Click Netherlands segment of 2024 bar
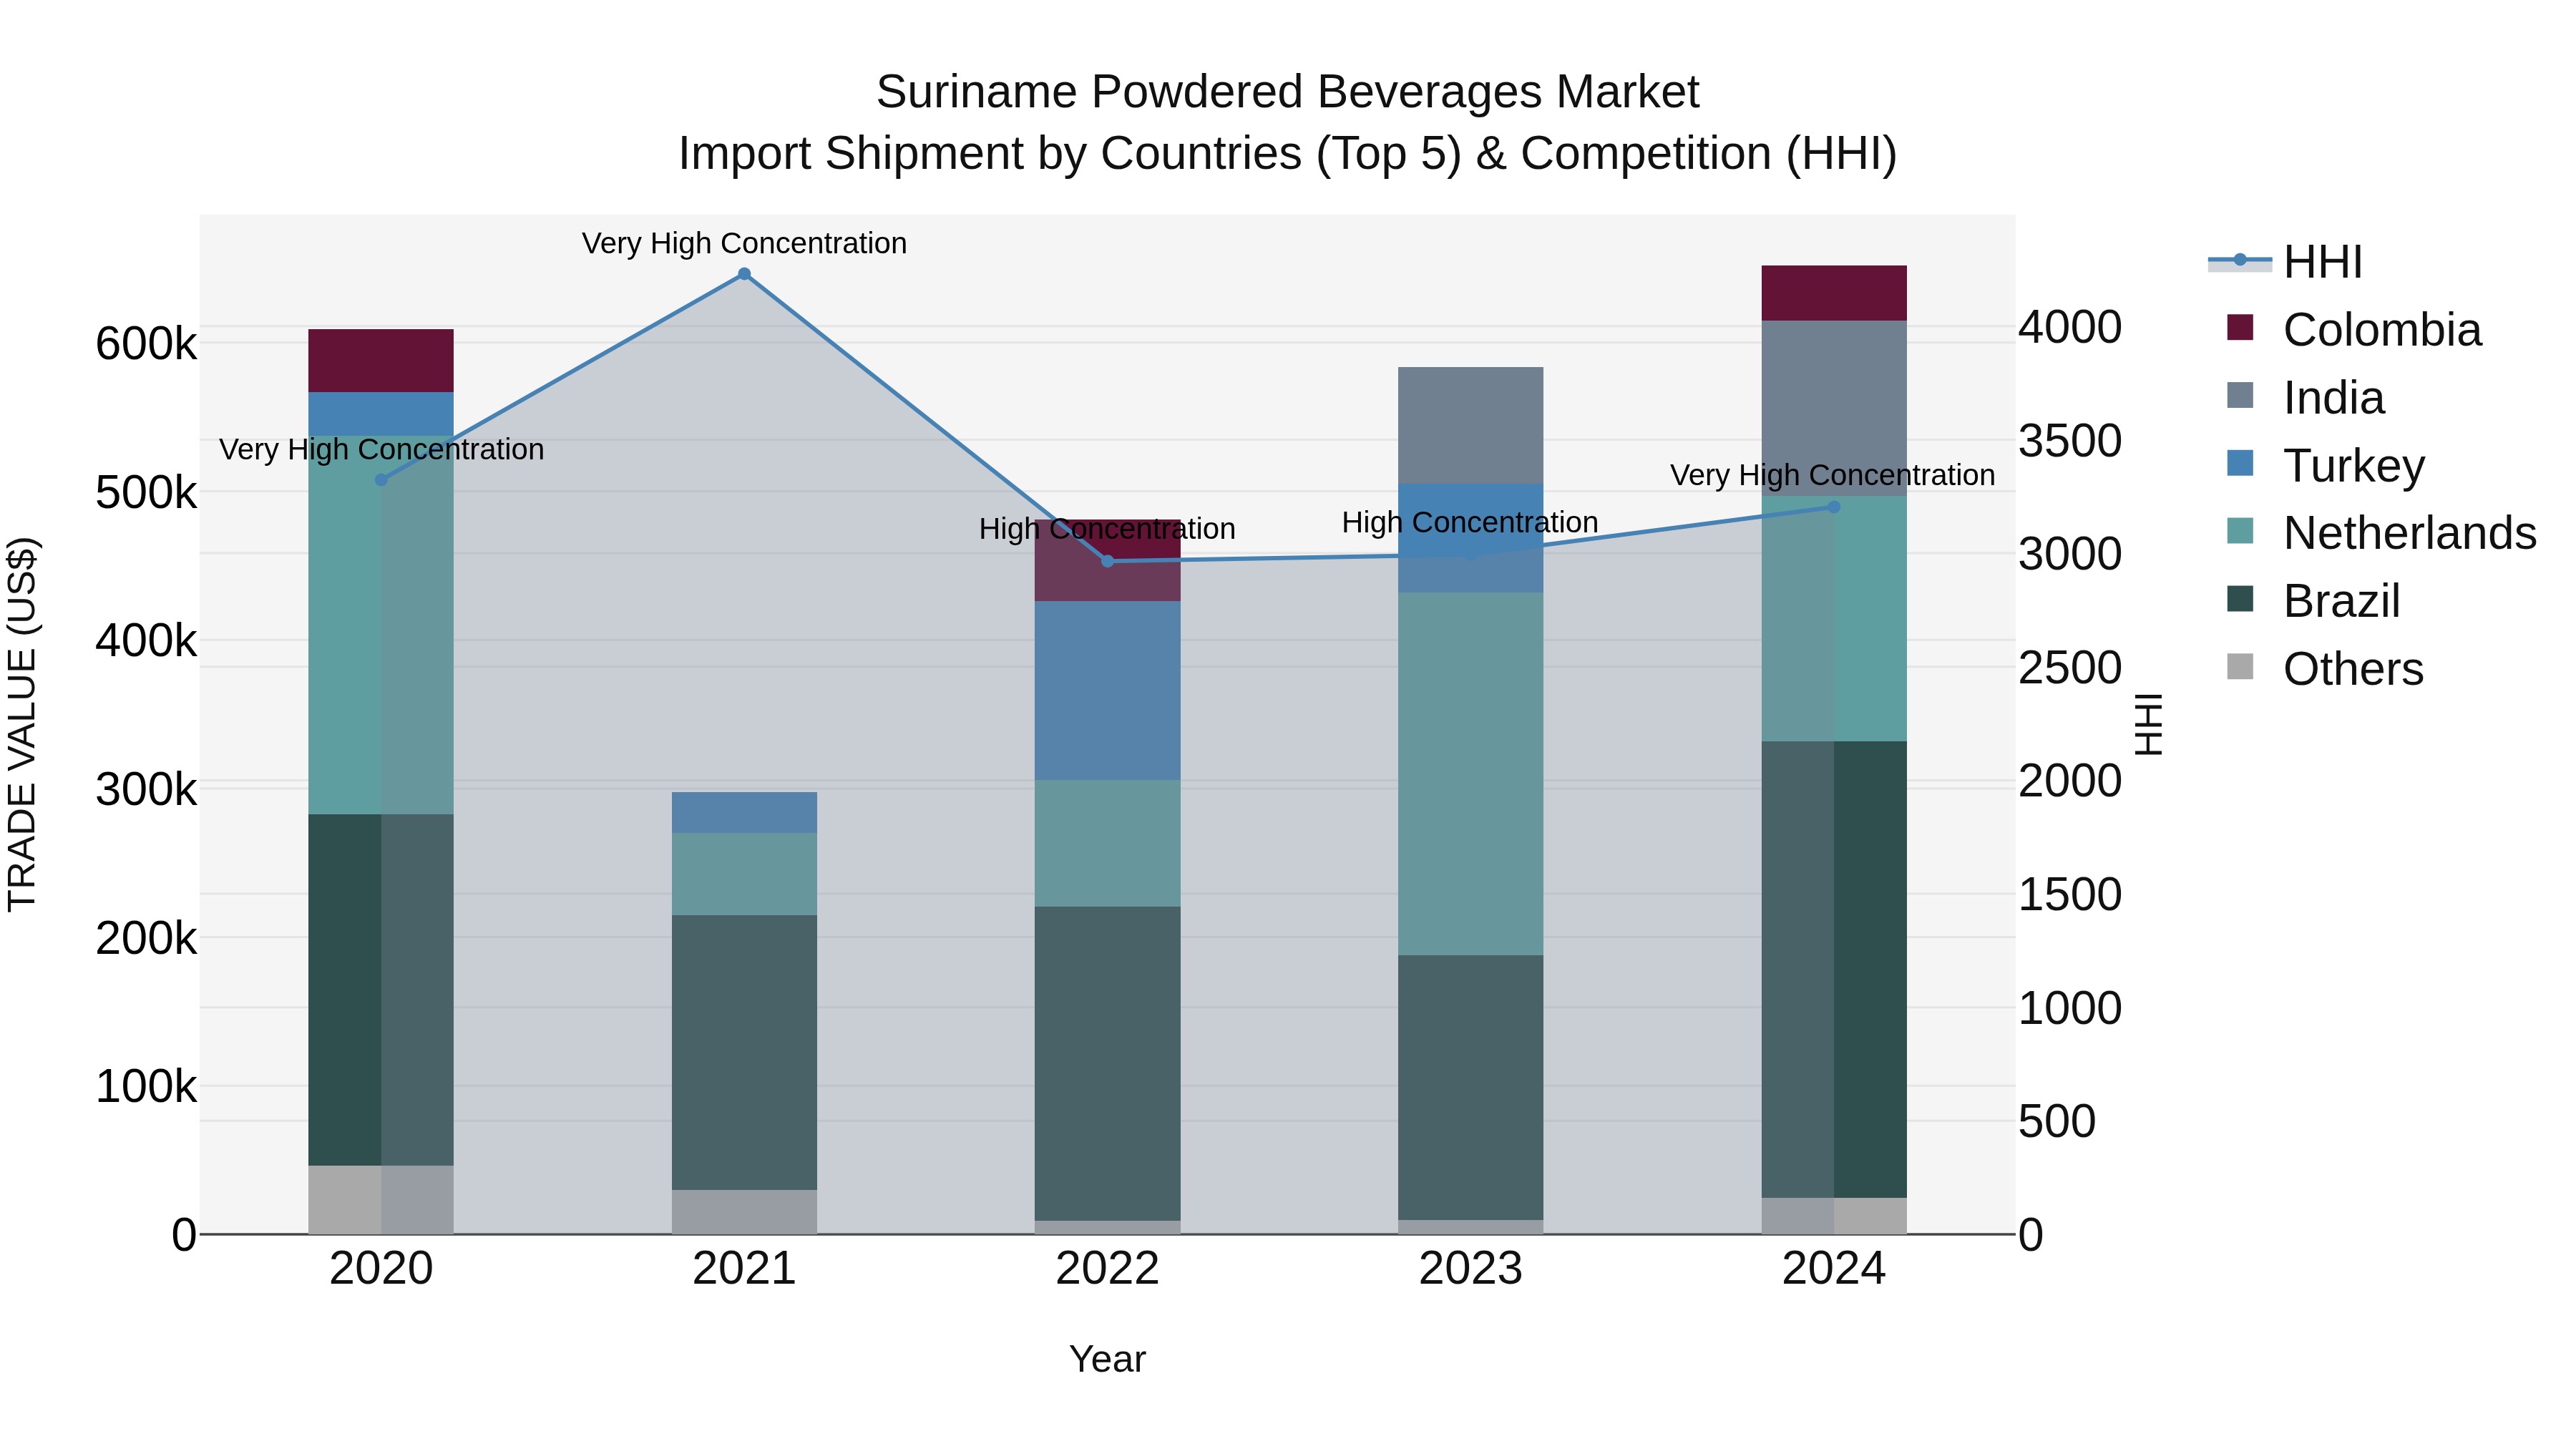Image resolution: width=2576 pixels, height=1449 pixels. [1834, 619]
